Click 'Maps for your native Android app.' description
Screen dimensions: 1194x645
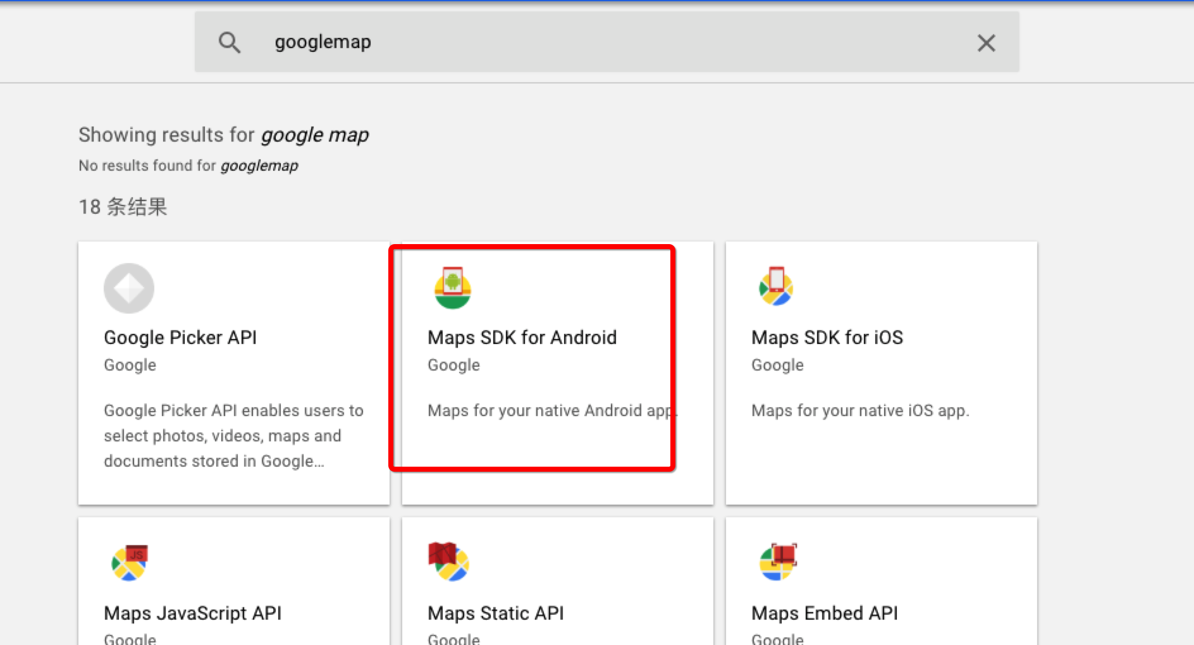pyautogui.click(x=551, y=411)
